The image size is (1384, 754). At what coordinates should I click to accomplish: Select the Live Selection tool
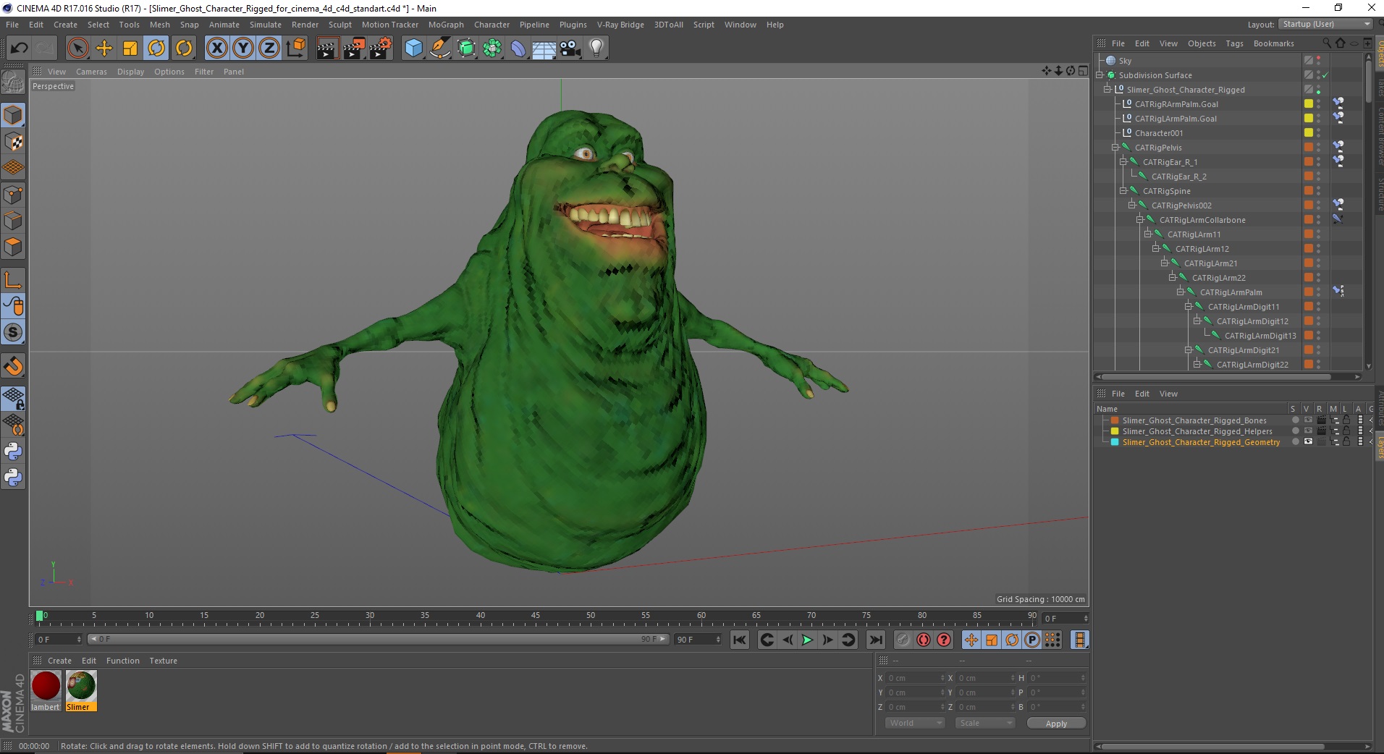tap(77, 48)
